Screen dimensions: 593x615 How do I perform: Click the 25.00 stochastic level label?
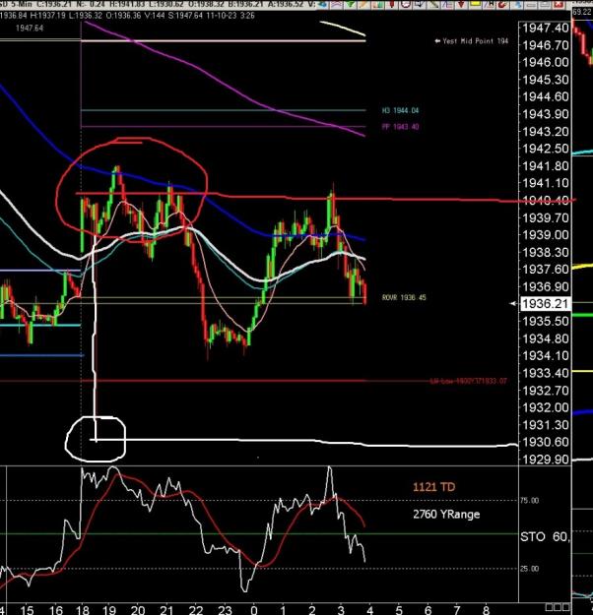pos(529,569)
